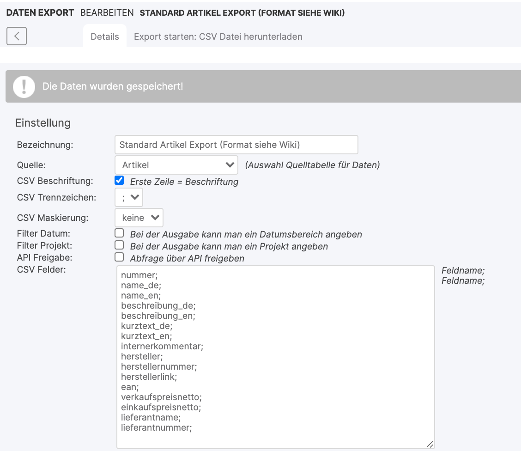Open the Quelle dropdown showing Artikel

176,165
